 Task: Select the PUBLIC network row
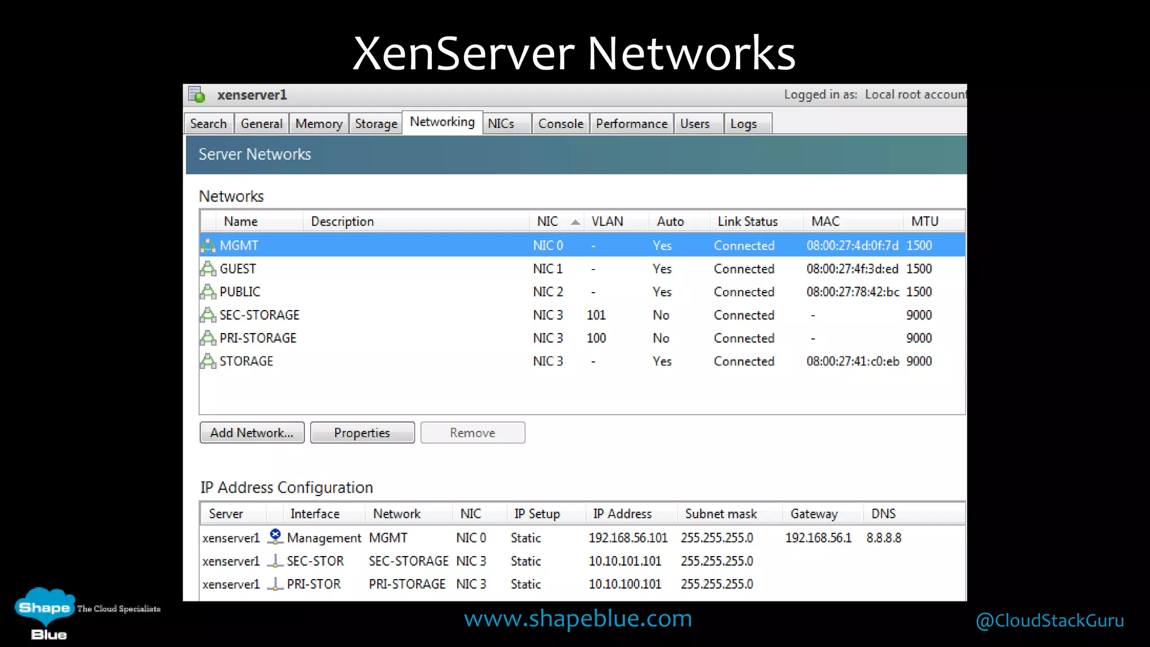pos(582,291)
